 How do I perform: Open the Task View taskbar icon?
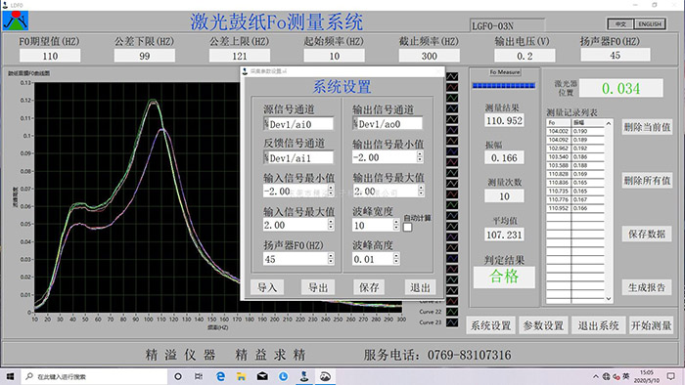199,376
